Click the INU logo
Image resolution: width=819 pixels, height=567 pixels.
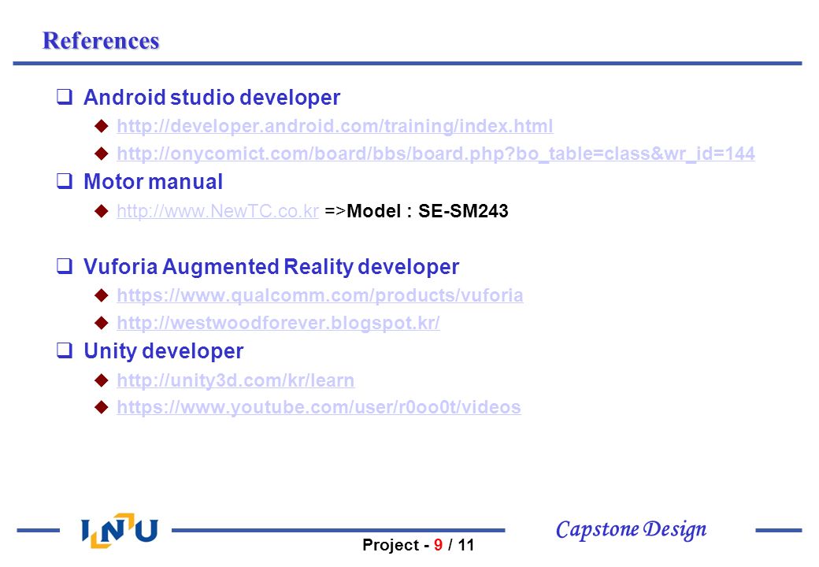(120, 531)
